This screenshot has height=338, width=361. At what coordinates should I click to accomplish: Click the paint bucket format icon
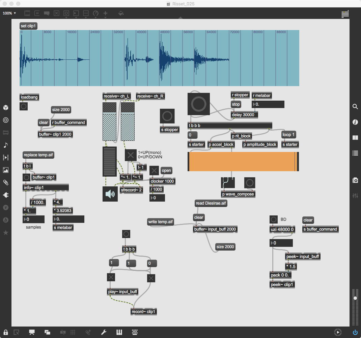click(121, 14)
